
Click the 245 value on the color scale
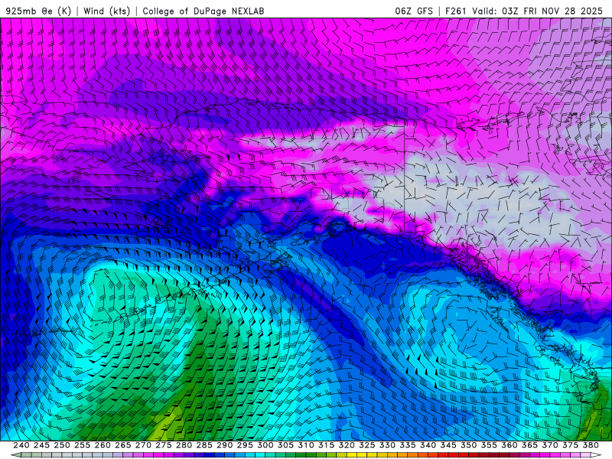click(x=42, y=445)
